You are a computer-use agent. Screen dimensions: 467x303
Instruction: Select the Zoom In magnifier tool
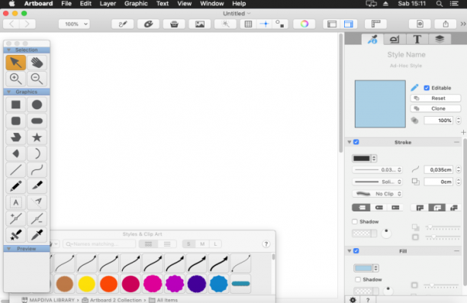[x=15, y=79]
